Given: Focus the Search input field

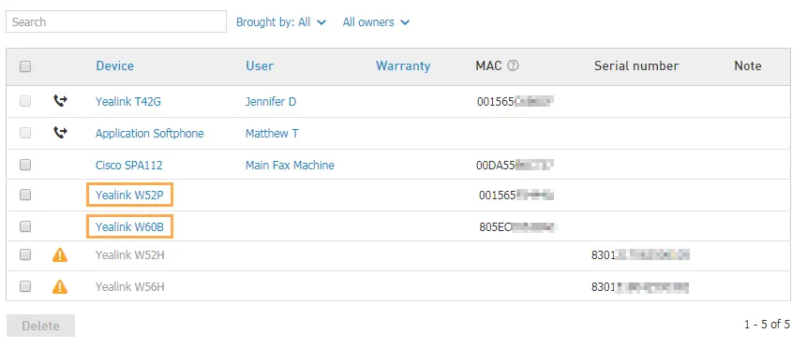Looking at the screenshot, I should coord(116,22).
